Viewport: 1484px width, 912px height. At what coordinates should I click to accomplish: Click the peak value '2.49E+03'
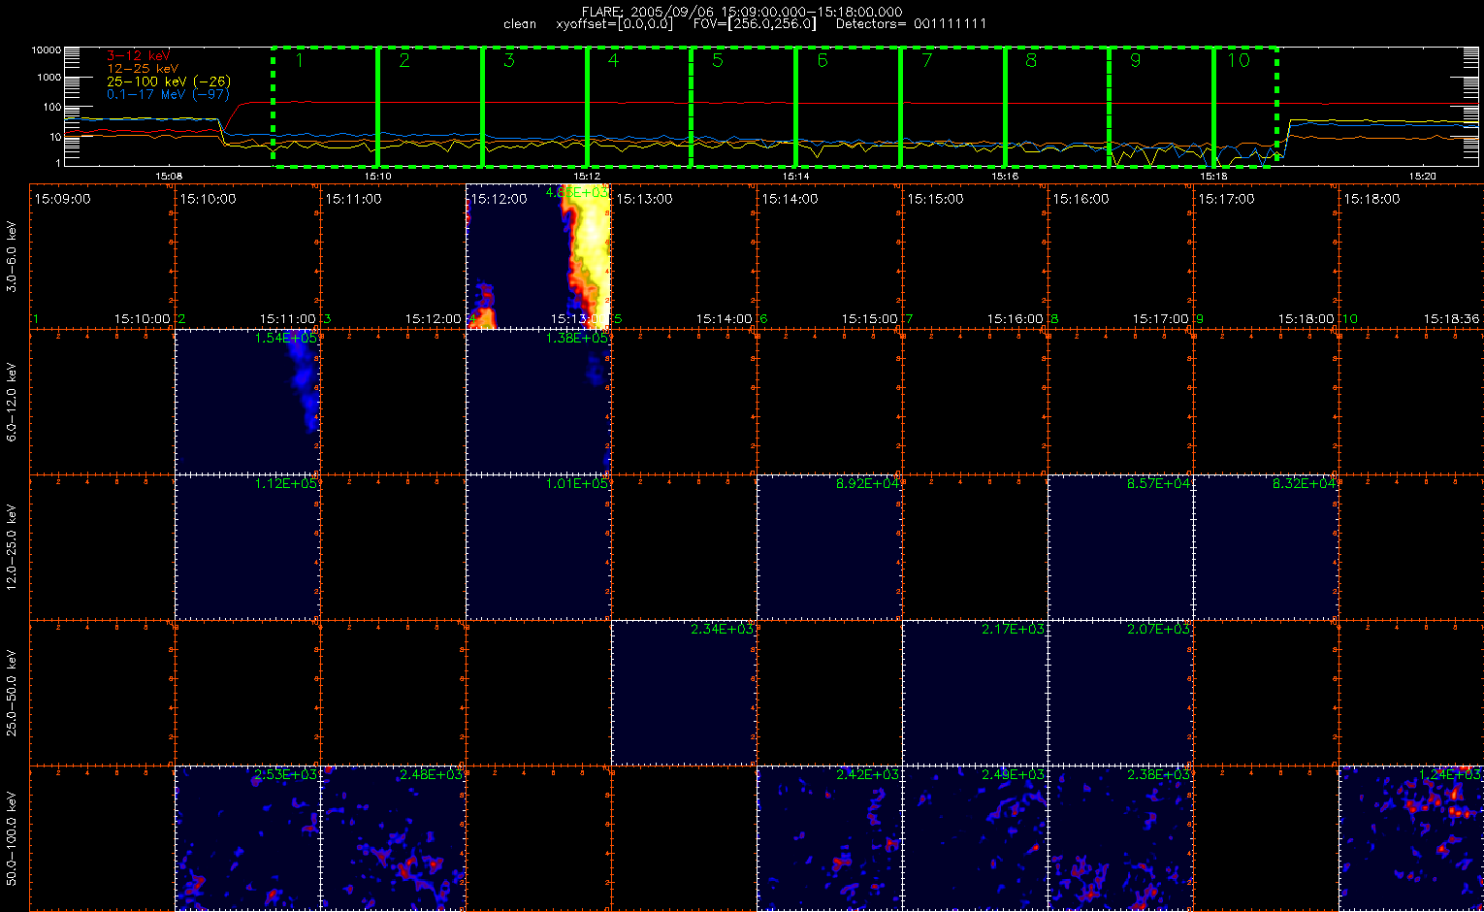click(x=1014, y=774)
